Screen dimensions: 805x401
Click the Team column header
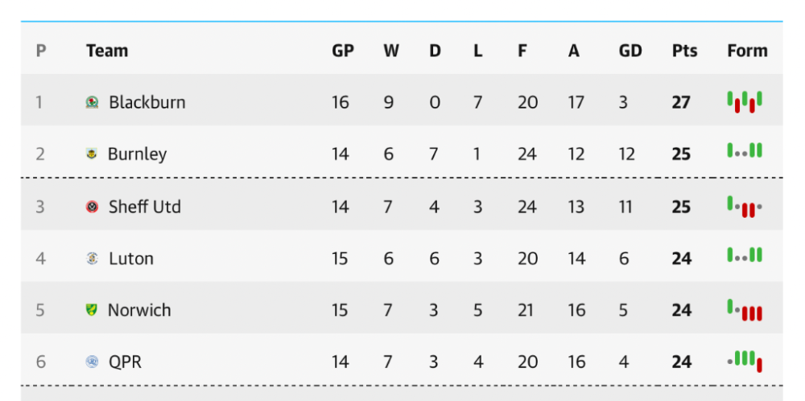point(107,51)
